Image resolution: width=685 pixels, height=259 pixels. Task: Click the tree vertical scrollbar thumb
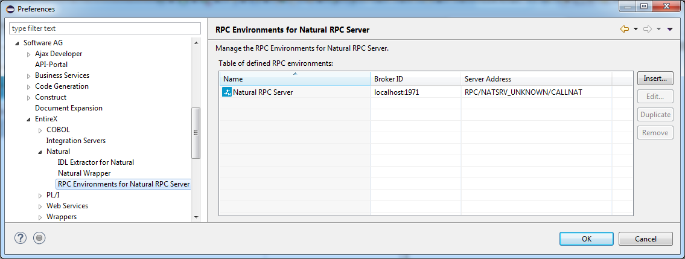tap(196, 133)
